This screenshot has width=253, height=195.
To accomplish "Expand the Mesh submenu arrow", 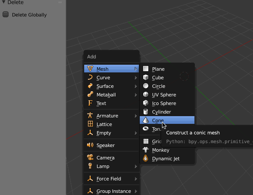I will (136, 69).
